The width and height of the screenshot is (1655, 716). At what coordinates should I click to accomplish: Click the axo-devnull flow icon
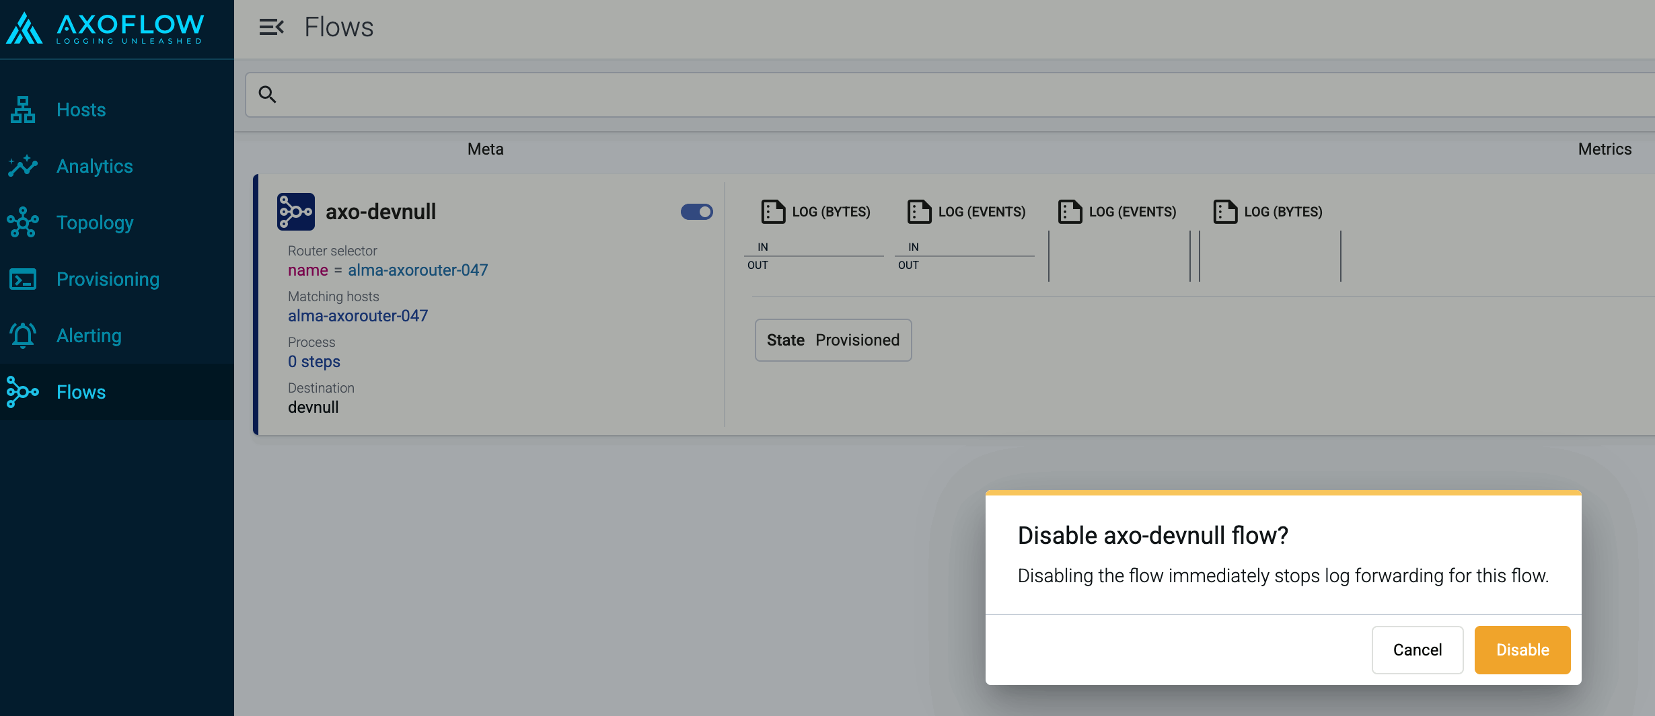(296, 212)
